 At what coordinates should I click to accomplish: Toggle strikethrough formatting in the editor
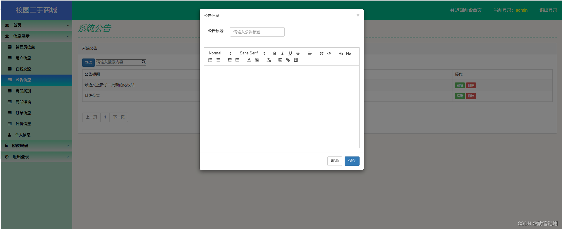click(x=298, y=53)
